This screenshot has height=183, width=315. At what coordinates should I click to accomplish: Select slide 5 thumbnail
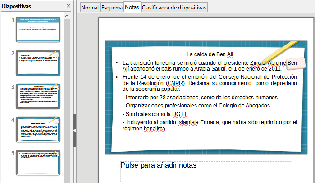pyautogui.click(x=38, y=162)
